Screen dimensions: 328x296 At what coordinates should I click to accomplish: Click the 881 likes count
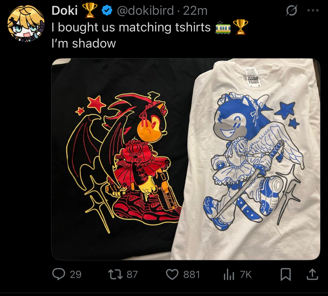point(192,275)
